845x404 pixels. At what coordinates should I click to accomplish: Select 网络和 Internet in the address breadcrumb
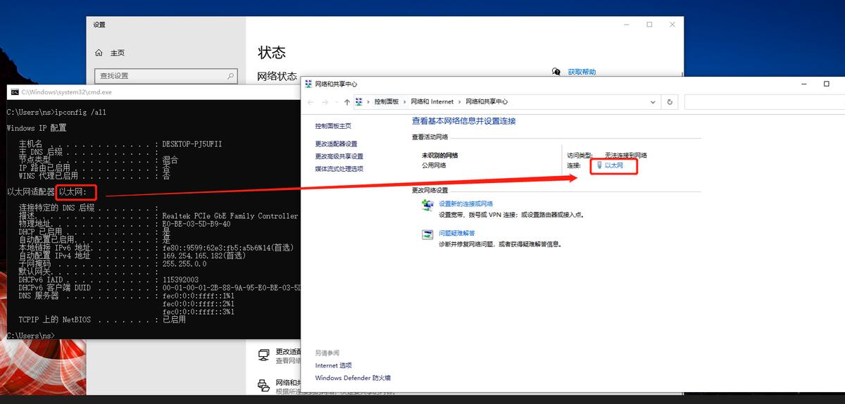432,102
